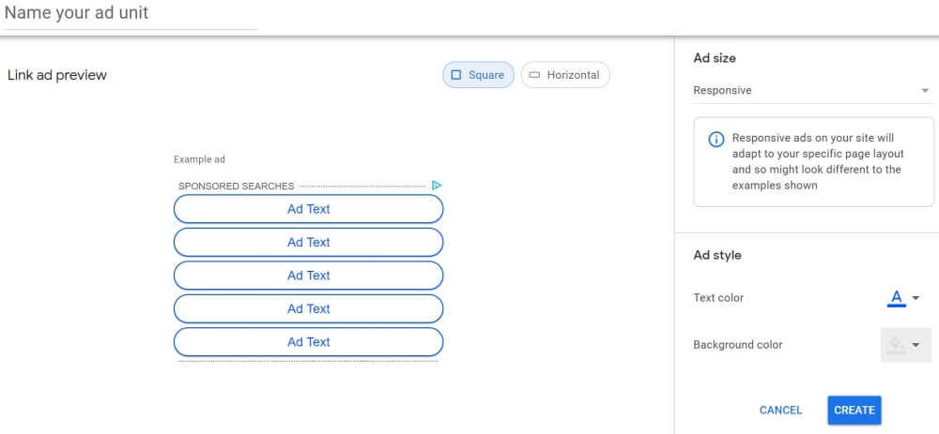This screenshot has height=434, width=939.
Task: Open the Ad size Responsive dropdown
Action: coord(812,91)
